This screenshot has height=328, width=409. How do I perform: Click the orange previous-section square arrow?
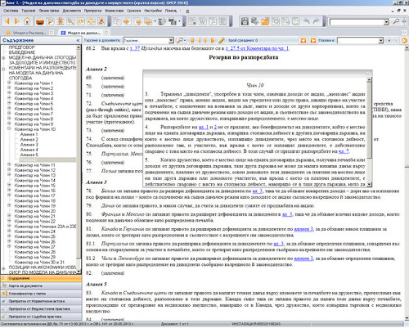tap(303, 41)
